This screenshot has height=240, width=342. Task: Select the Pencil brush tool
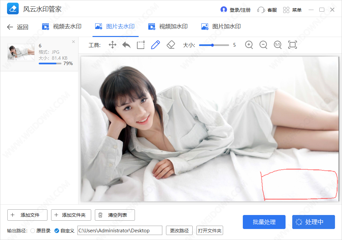coord(155,45)
